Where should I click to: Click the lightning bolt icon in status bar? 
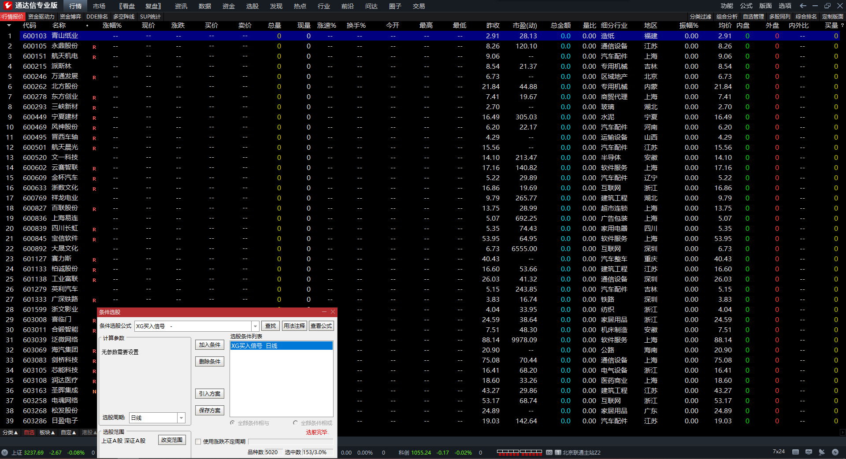[x=835, y=452]
